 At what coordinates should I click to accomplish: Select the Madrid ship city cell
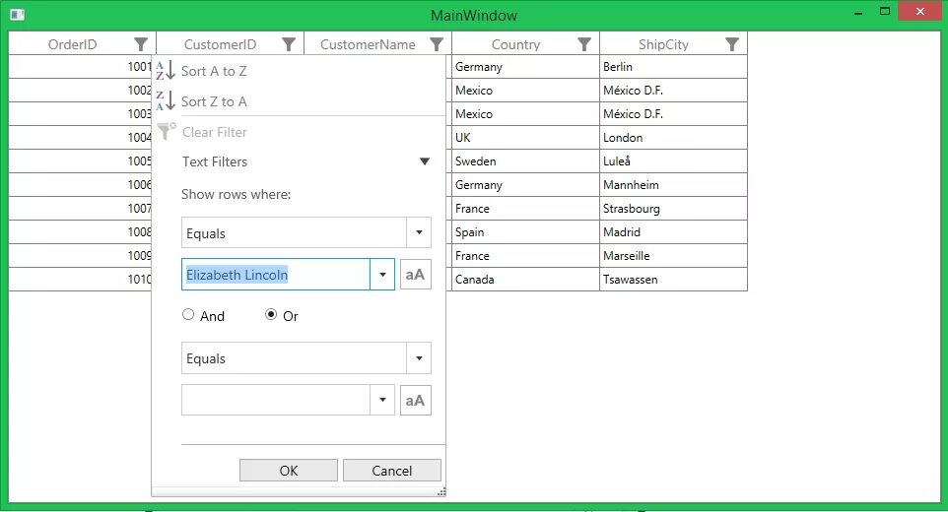pos(673,231)
